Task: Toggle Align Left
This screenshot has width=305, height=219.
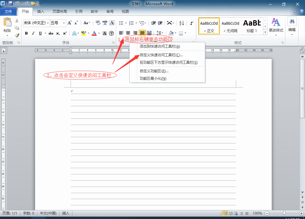Action: 121,33
